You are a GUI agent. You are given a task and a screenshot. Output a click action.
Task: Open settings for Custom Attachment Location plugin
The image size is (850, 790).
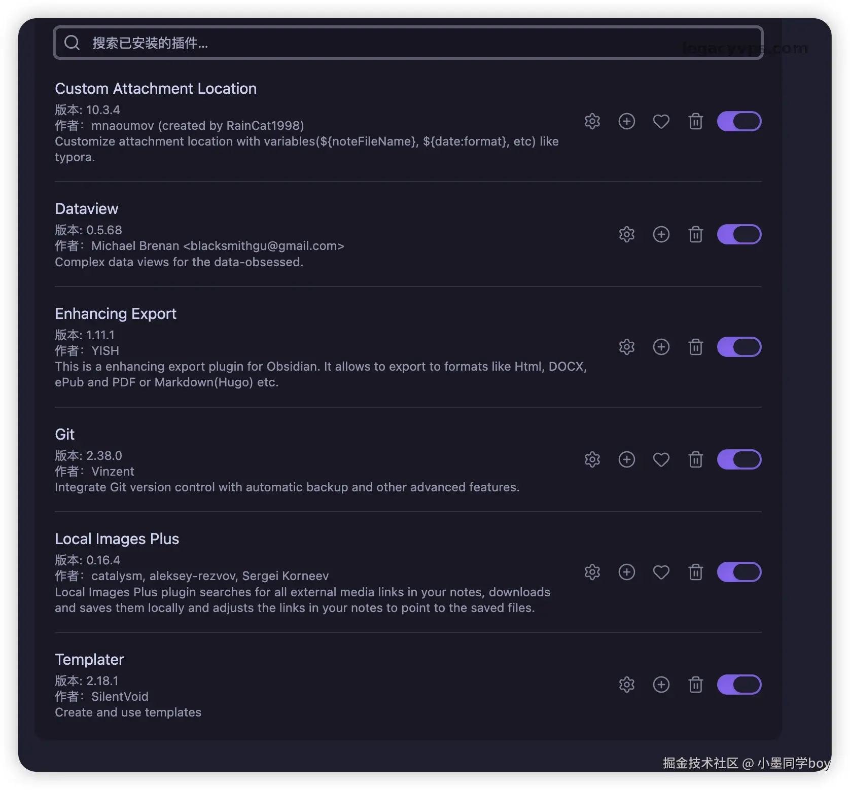tap(592, 122)
